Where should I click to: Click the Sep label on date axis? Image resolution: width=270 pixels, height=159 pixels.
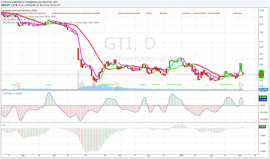click(54, 156)
